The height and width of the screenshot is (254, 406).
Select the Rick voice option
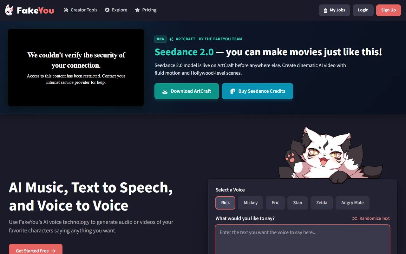point(225,203)
